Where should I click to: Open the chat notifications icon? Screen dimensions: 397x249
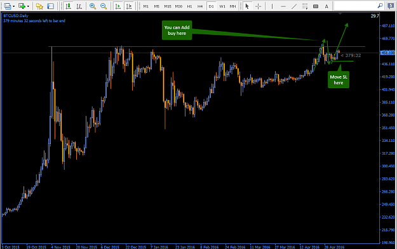pos(391,6)
